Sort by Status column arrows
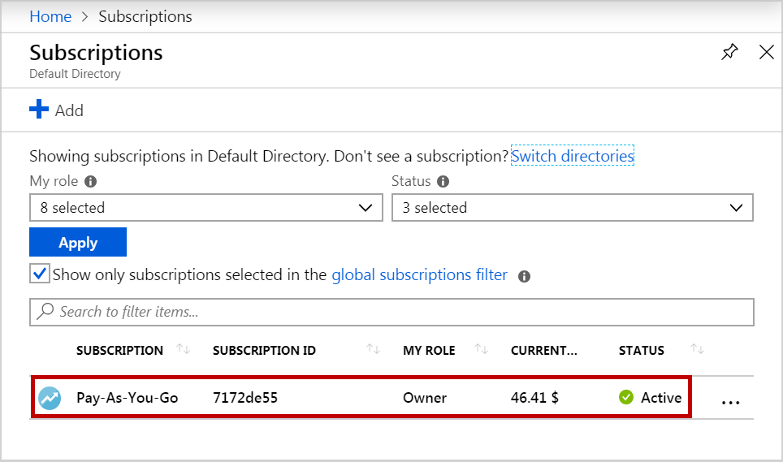The image size is (783, 462). tap(697, 350)
